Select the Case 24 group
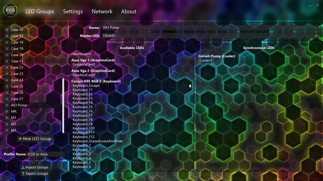The image size is (323, 181). pos(17,80)
